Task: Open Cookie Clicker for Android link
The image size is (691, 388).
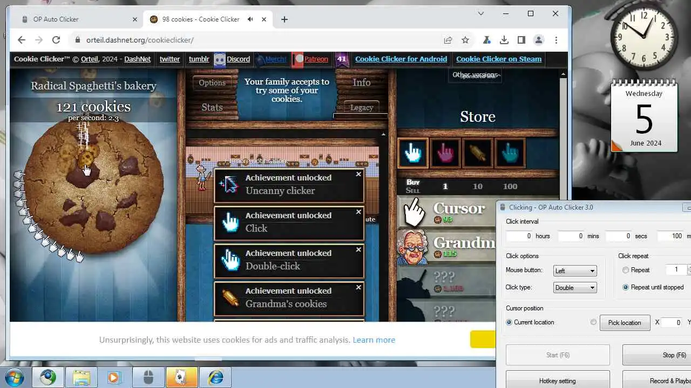Action: [x=401, y=59]
